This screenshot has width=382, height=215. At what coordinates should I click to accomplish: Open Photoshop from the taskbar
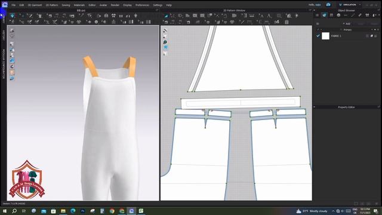82,211
